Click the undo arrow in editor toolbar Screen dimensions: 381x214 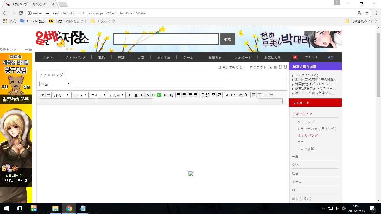[43, 95]
